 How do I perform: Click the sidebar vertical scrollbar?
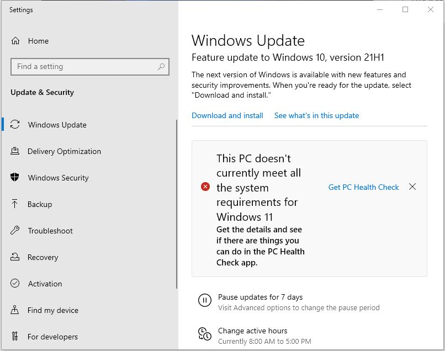177,204
